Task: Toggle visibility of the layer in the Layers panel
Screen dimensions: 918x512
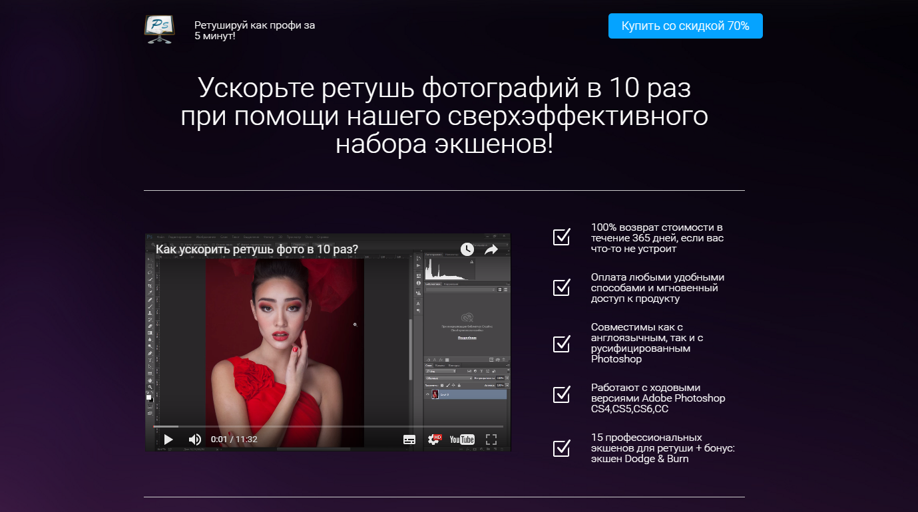Action: 427,394
